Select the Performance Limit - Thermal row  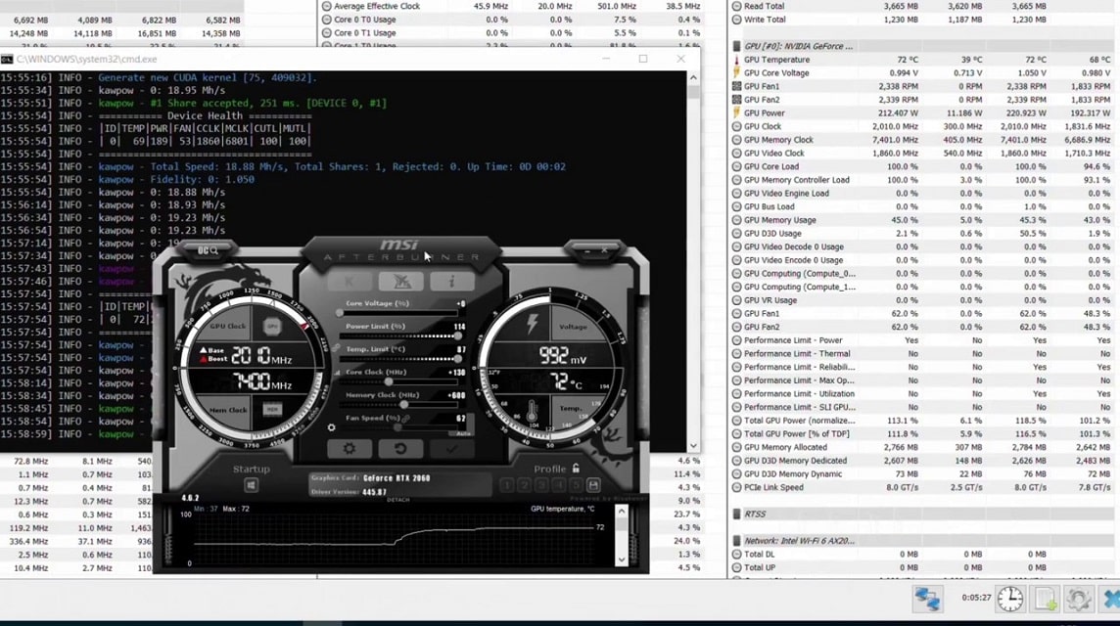923,353
